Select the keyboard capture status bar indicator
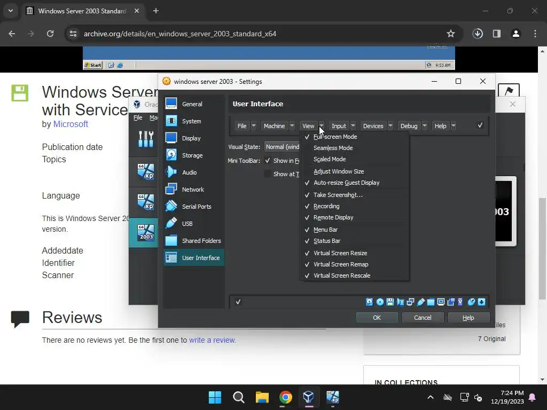 [x=481, y=302]
